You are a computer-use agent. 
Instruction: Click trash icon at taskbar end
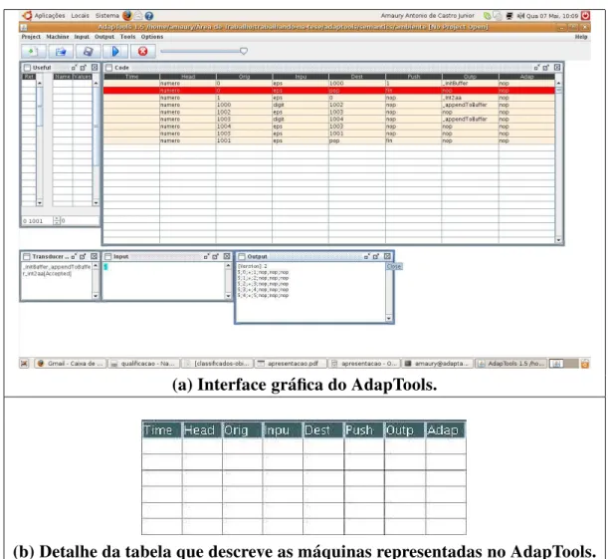585,364
